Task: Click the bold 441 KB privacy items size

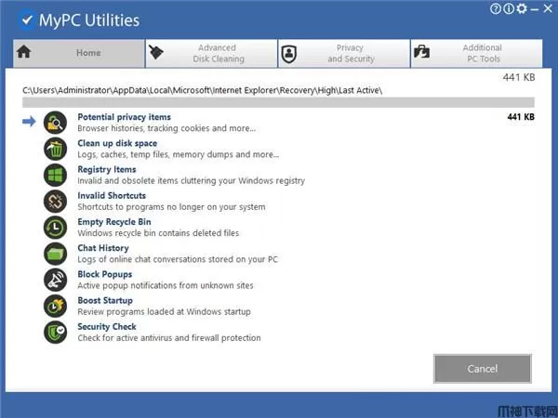Action: pyautogui.click(x=521, y=117)
